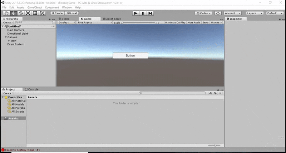Open the Window menu
286x153 pixels.
[x=67, y=8]
